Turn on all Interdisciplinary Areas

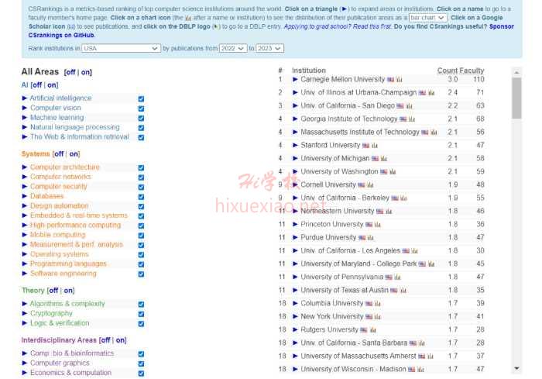[121, 340]
